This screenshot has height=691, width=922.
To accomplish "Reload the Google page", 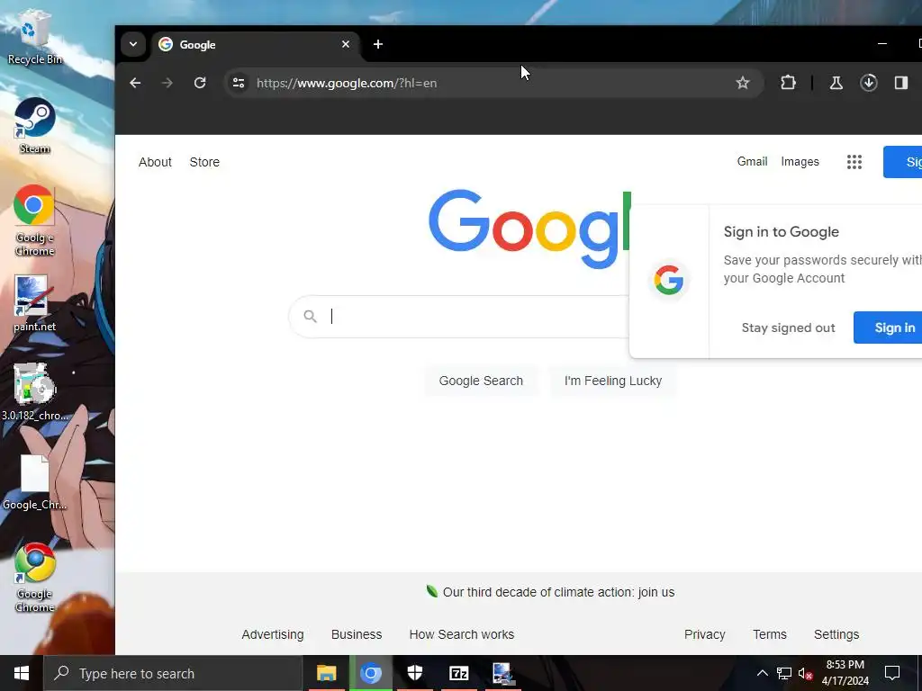I will [200, 83].
